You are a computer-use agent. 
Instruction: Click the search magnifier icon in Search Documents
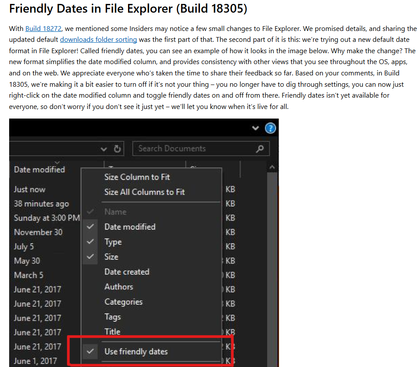click(x=260, y=148)
